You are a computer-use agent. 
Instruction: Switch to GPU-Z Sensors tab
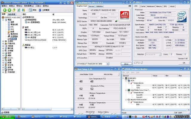tap(91, 6)
